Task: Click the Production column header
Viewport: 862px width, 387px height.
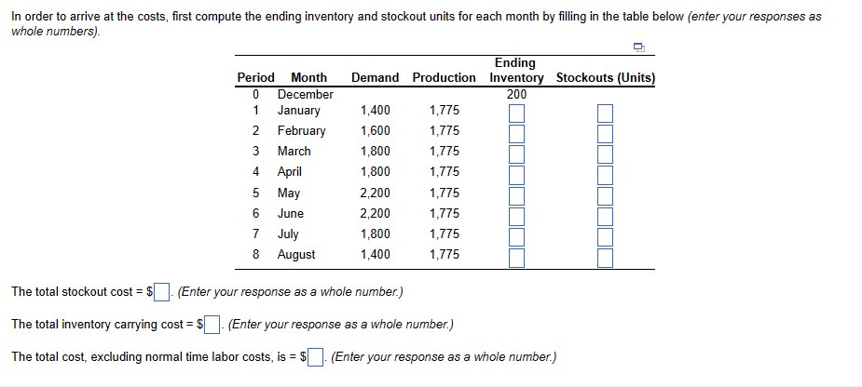Action: pos(445,78)
